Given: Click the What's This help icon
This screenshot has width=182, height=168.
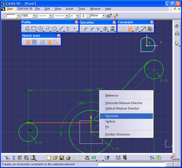Looking at the screenshot, I should coord(107,158).
